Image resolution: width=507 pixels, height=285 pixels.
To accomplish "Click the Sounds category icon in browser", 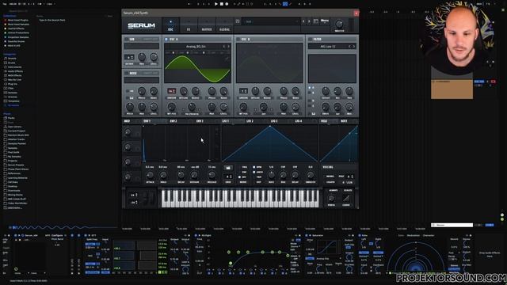I will [x=6, y=59].
